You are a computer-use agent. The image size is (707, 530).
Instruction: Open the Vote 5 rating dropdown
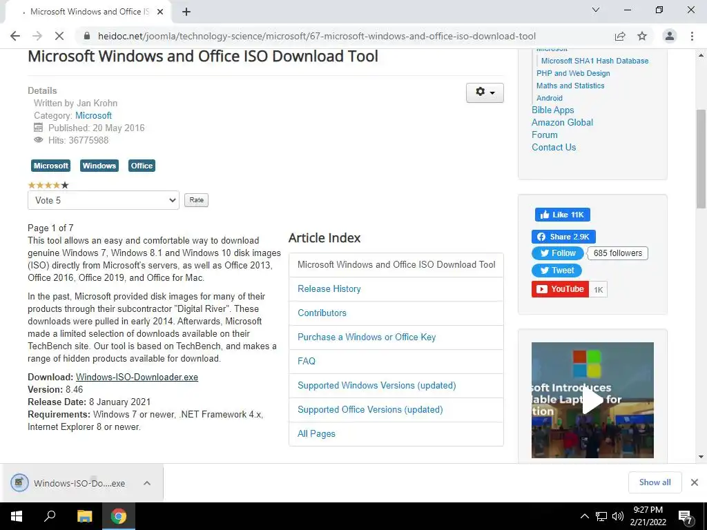pyautogui.click(x=104, y=200)
